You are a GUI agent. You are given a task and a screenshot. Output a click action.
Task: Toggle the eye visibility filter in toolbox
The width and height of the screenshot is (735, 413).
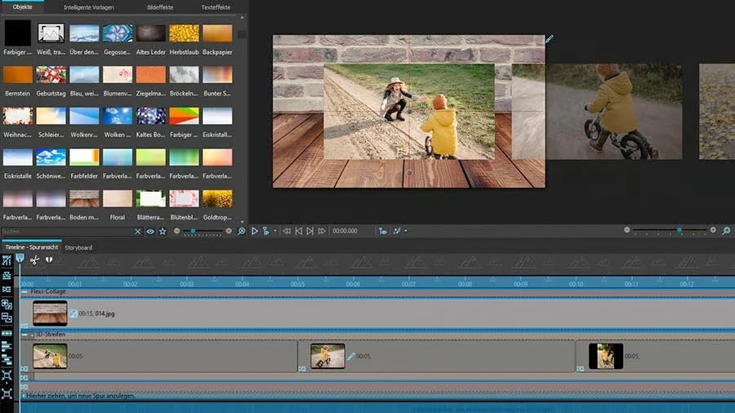click(150, 232)
